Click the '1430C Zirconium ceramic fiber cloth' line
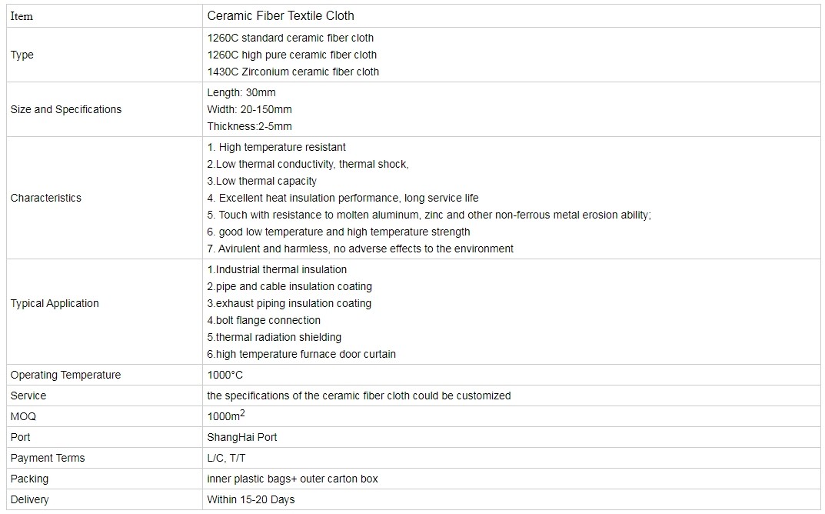Viewport: 825px width, 514px height. tap(293, 72)
